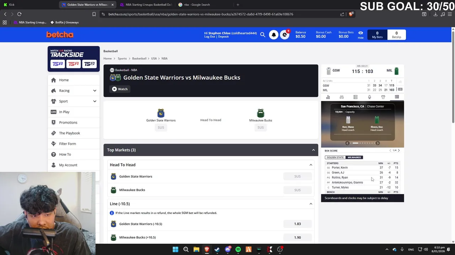Open the TS1 Trackside channel
This screenshot has width=455, height=255.
point(58,64)
